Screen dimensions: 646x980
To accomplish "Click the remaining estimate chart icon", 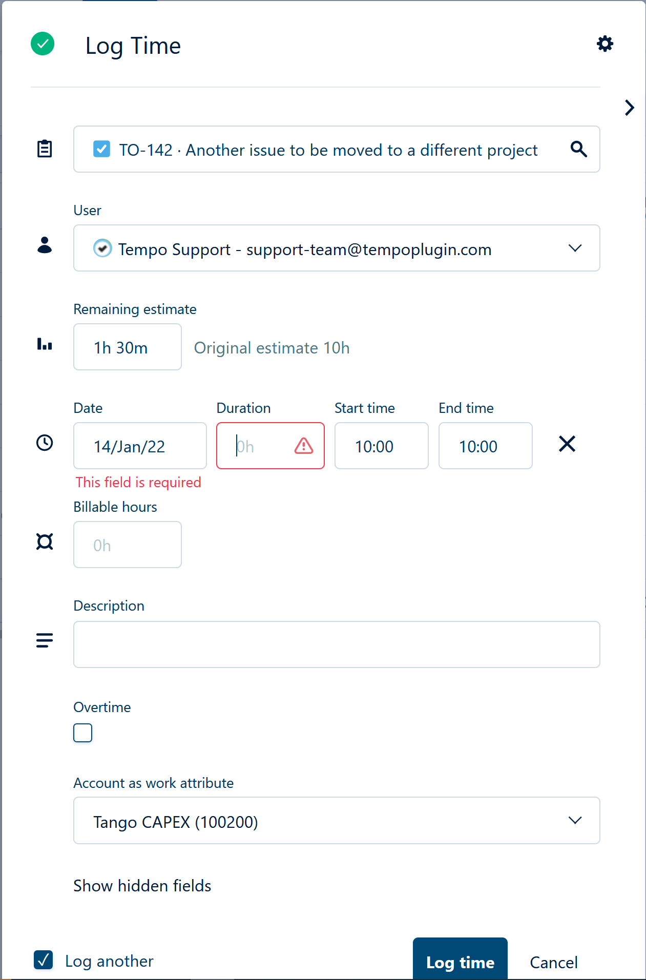I will pos(45,344).
